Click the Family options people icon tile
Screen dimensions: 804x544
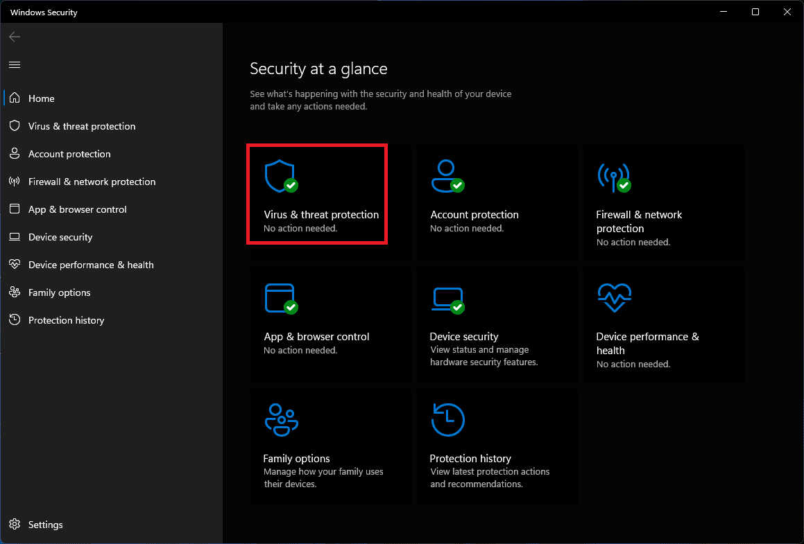tap(281, 420)
